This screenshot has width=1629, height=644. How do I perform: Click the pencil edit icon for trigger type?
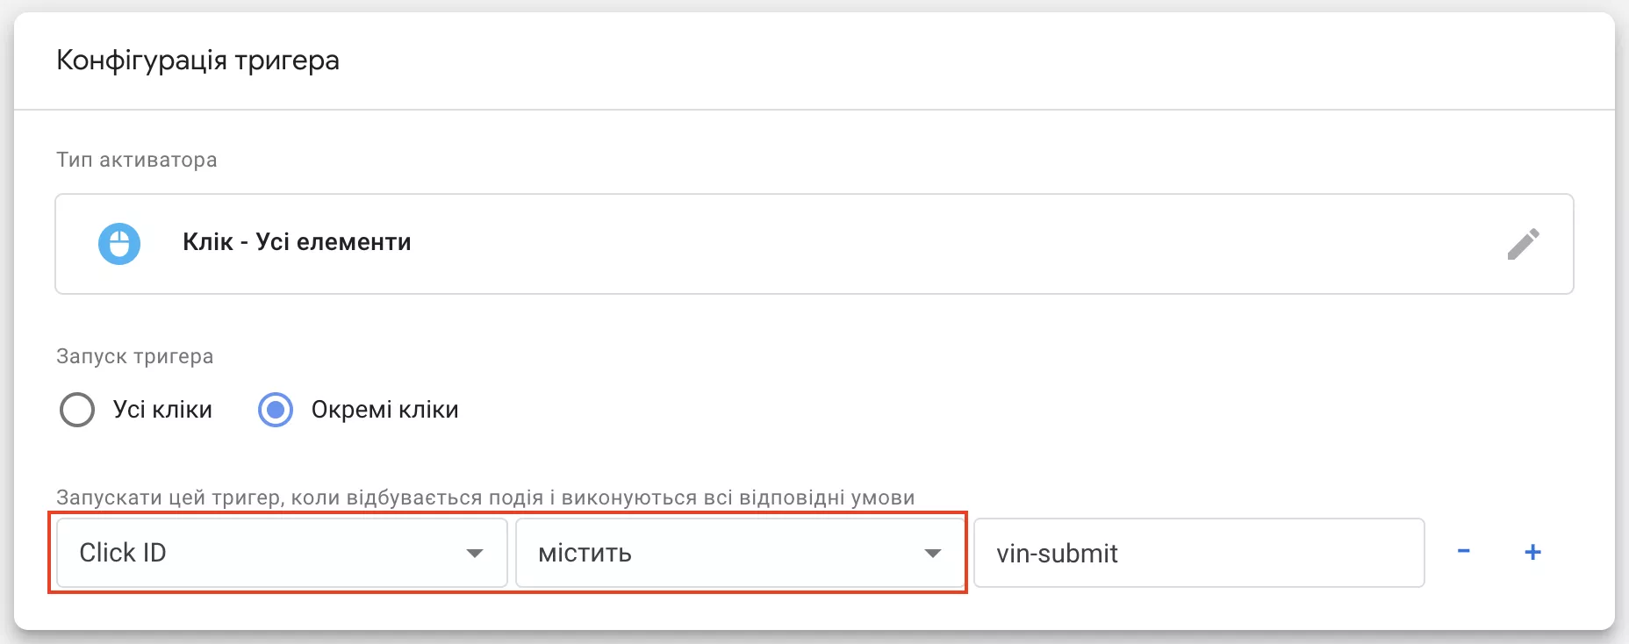[x=1524, y=244]
